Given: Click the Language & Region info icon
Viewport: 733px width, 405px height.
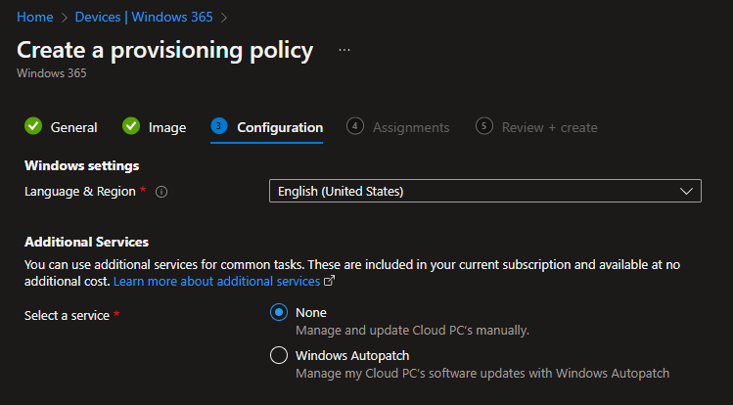Looking at the screenshot, I should tap(162, 192).
